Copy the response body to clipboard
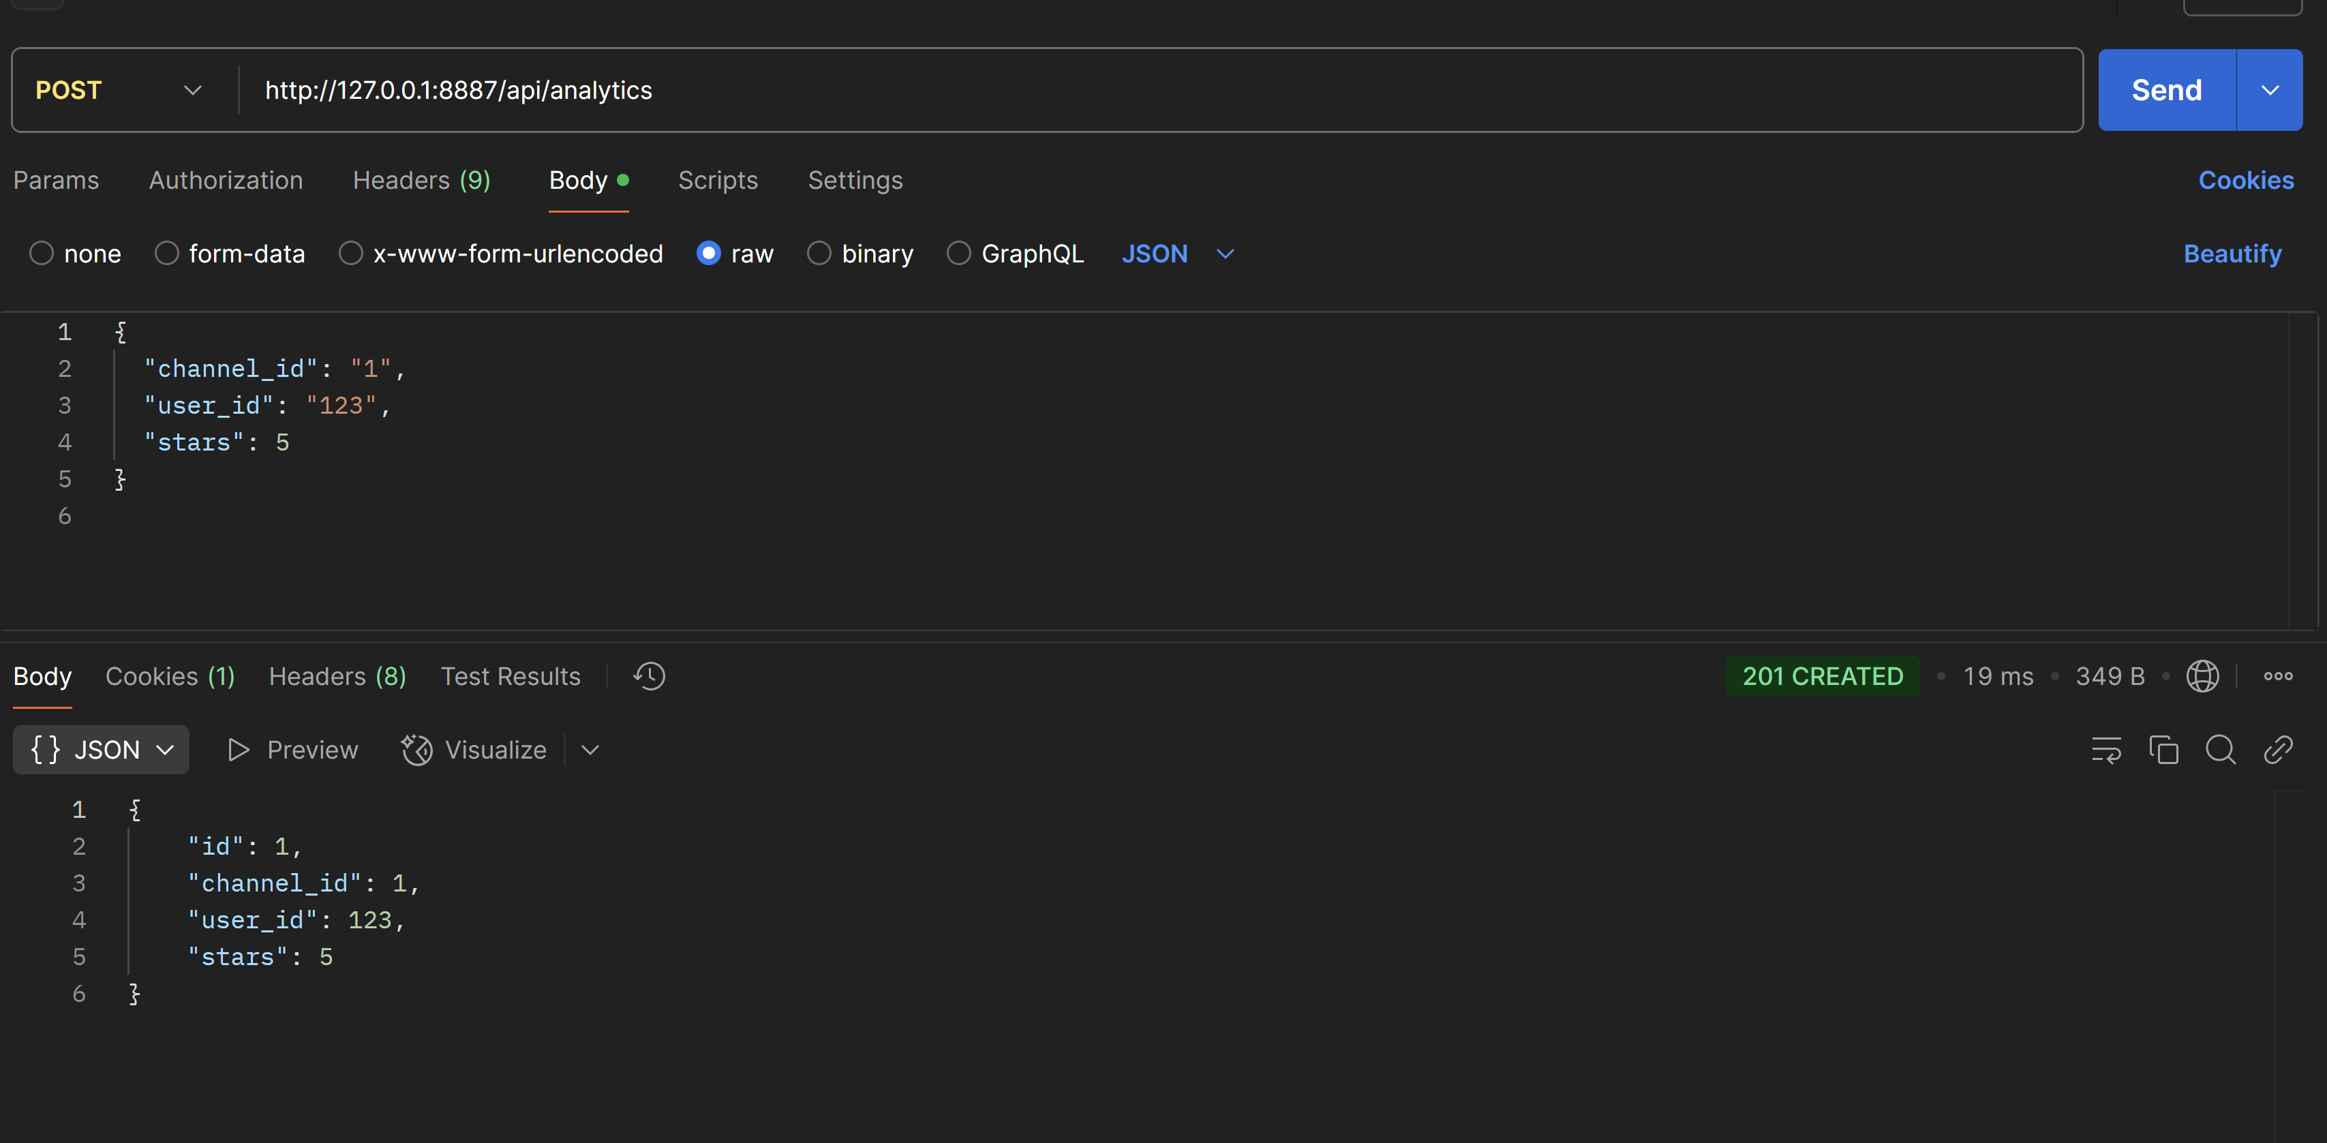Image resolution: width=2327 pixels, height=1143 pixels. (2163, 750)
